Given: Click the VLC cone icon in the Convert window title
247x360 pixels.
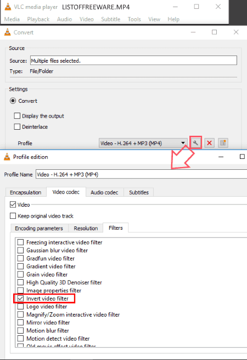Looking at the screenshot, I should (7, 32).
